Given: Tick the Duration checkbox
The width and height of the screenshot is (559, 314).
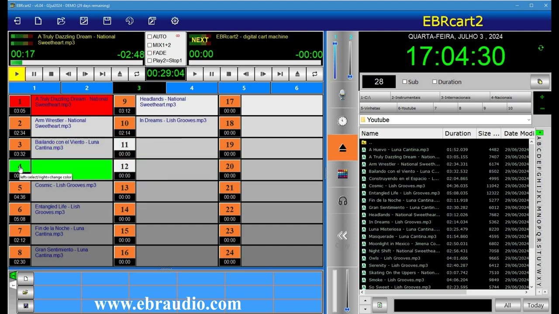Looking at the screenshot, I should [x=435, y=82].
